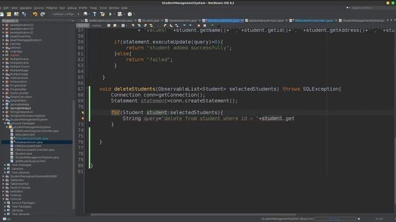Expand the Test Packages node under StudentManagementSystem
The height and width of the screenshot is (222, 396).
click(5, 165)
